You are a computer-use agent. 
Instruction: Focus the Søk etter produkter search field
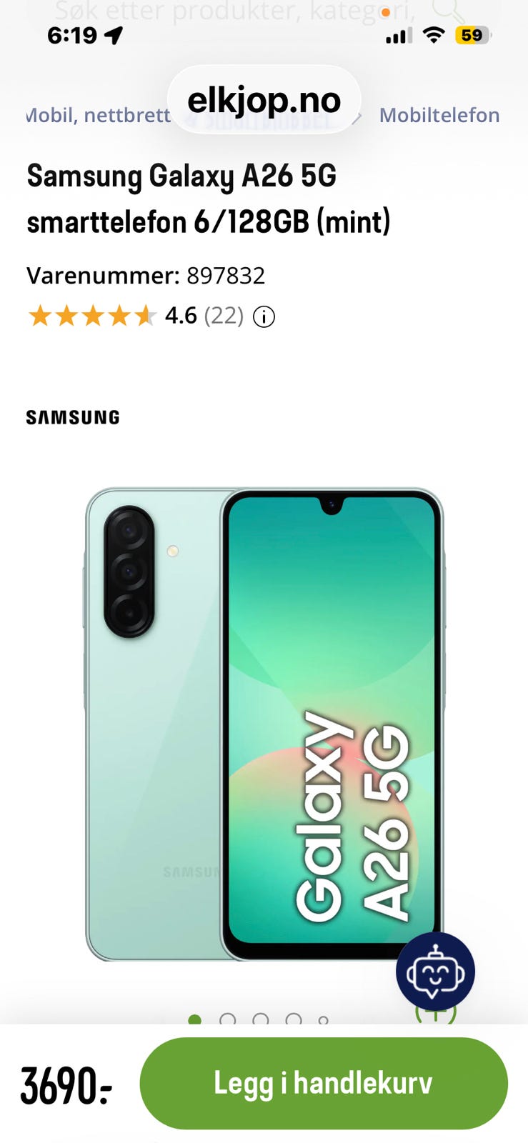[236, 11]
